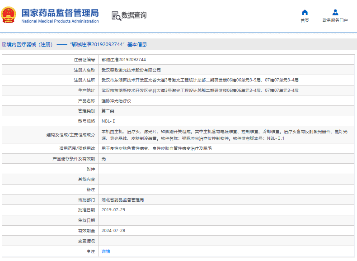Viewport: 357px width, 261px height.
Task: Click the 首页 label
Action: coord(305,20)
